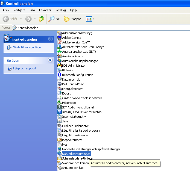
Task: Click Växla till kategoriläge link
Action: click(27, 47)
